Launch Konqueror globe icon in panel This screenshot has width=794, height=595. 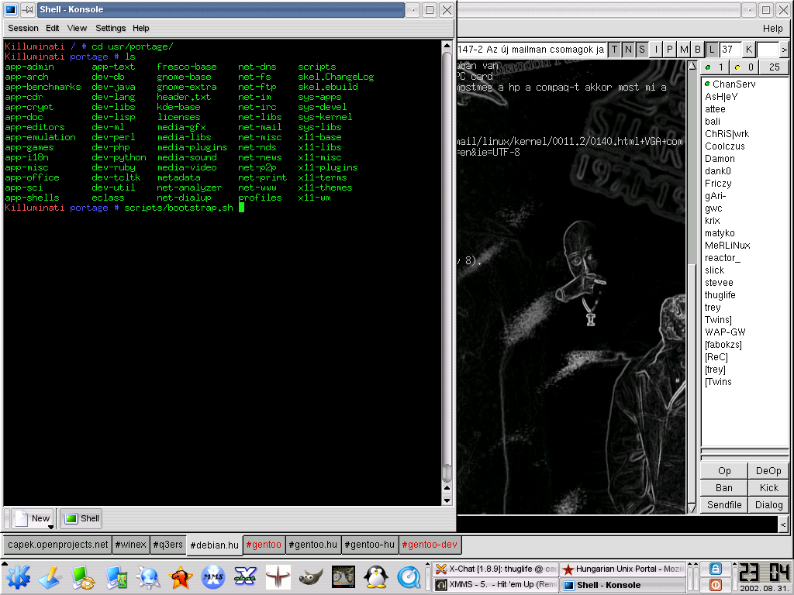[148, 576]
